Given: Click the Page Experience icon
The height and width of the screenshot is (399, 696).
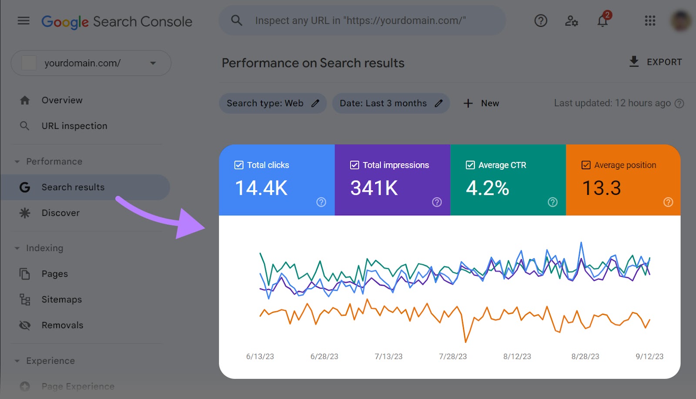Looking at the screenshot, I should pyautogui.click(x=25, y=386).
